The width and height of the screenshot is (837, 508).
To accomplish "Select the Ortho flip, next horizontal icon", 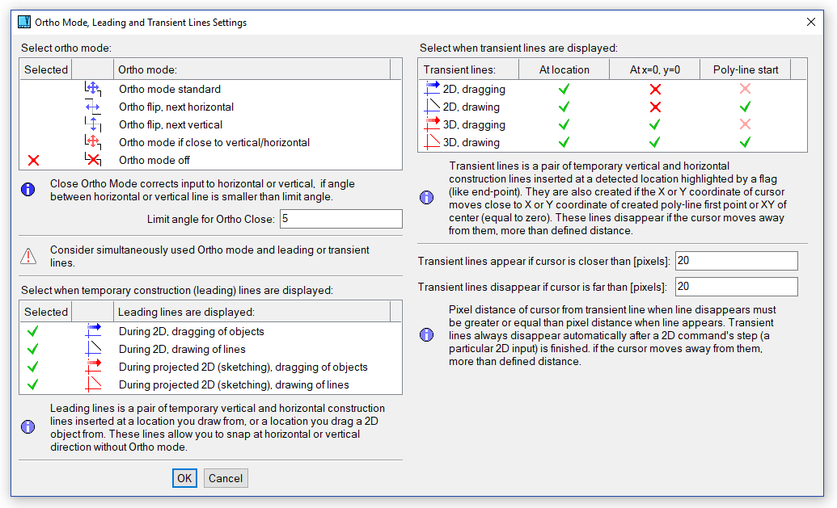I will pyautogui.click(x=92, y=107).
